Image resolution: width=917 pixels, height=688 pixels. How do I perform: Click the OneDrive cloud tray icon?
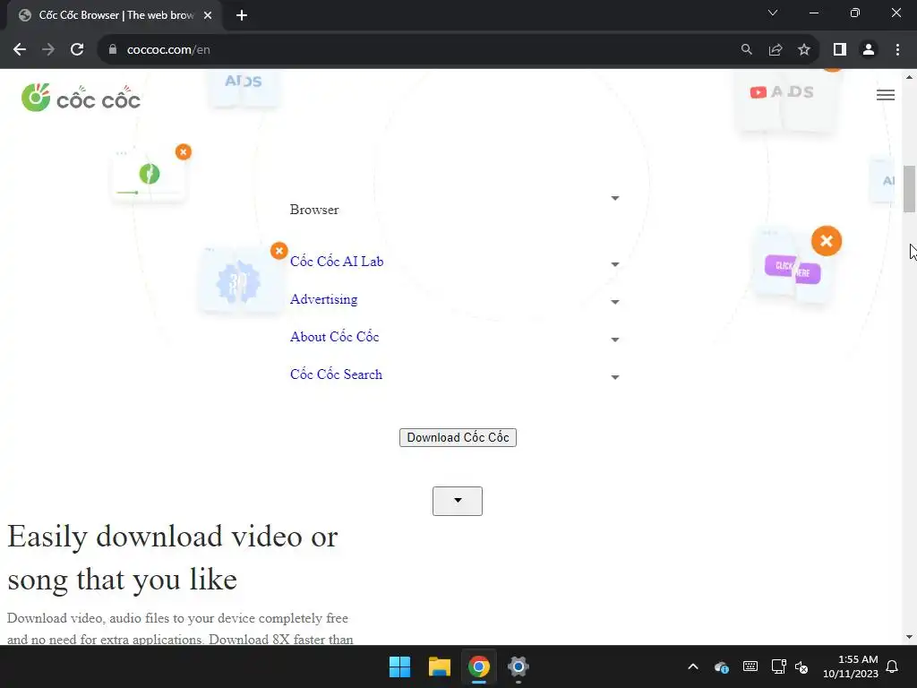pyautogui.click(x=722, y=666)
